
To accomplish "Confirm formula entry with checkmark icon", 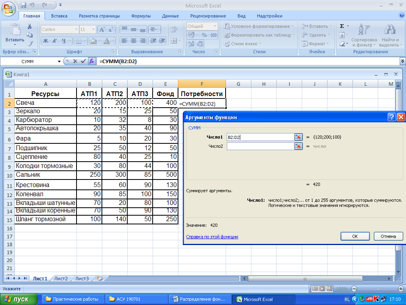I will click(83, 61).
